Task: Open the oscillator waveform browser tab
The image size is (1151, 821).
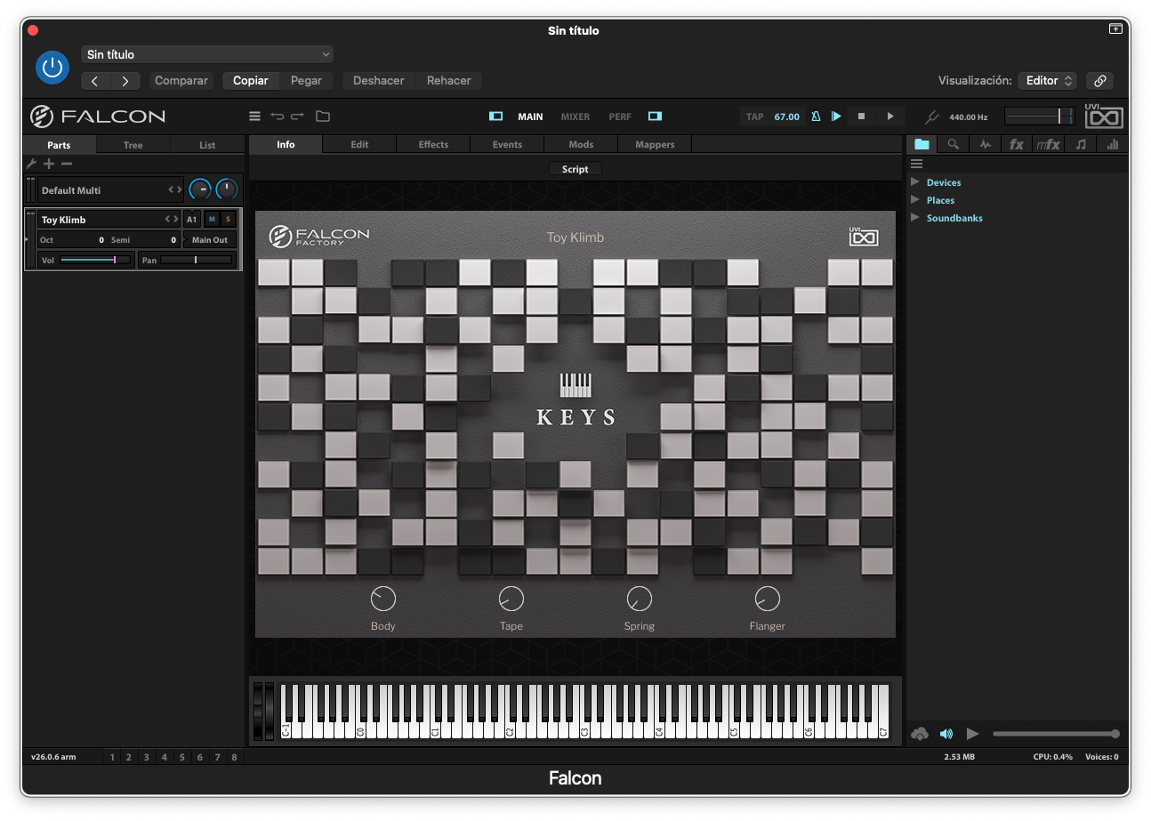Action: click(x=985, y=144)
